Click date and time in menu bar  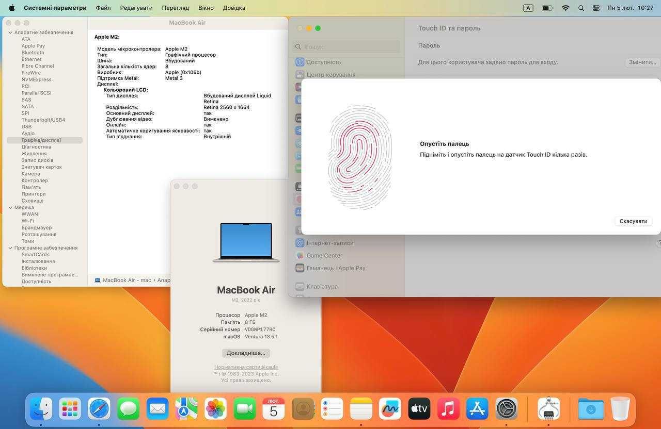coord(631,8)
